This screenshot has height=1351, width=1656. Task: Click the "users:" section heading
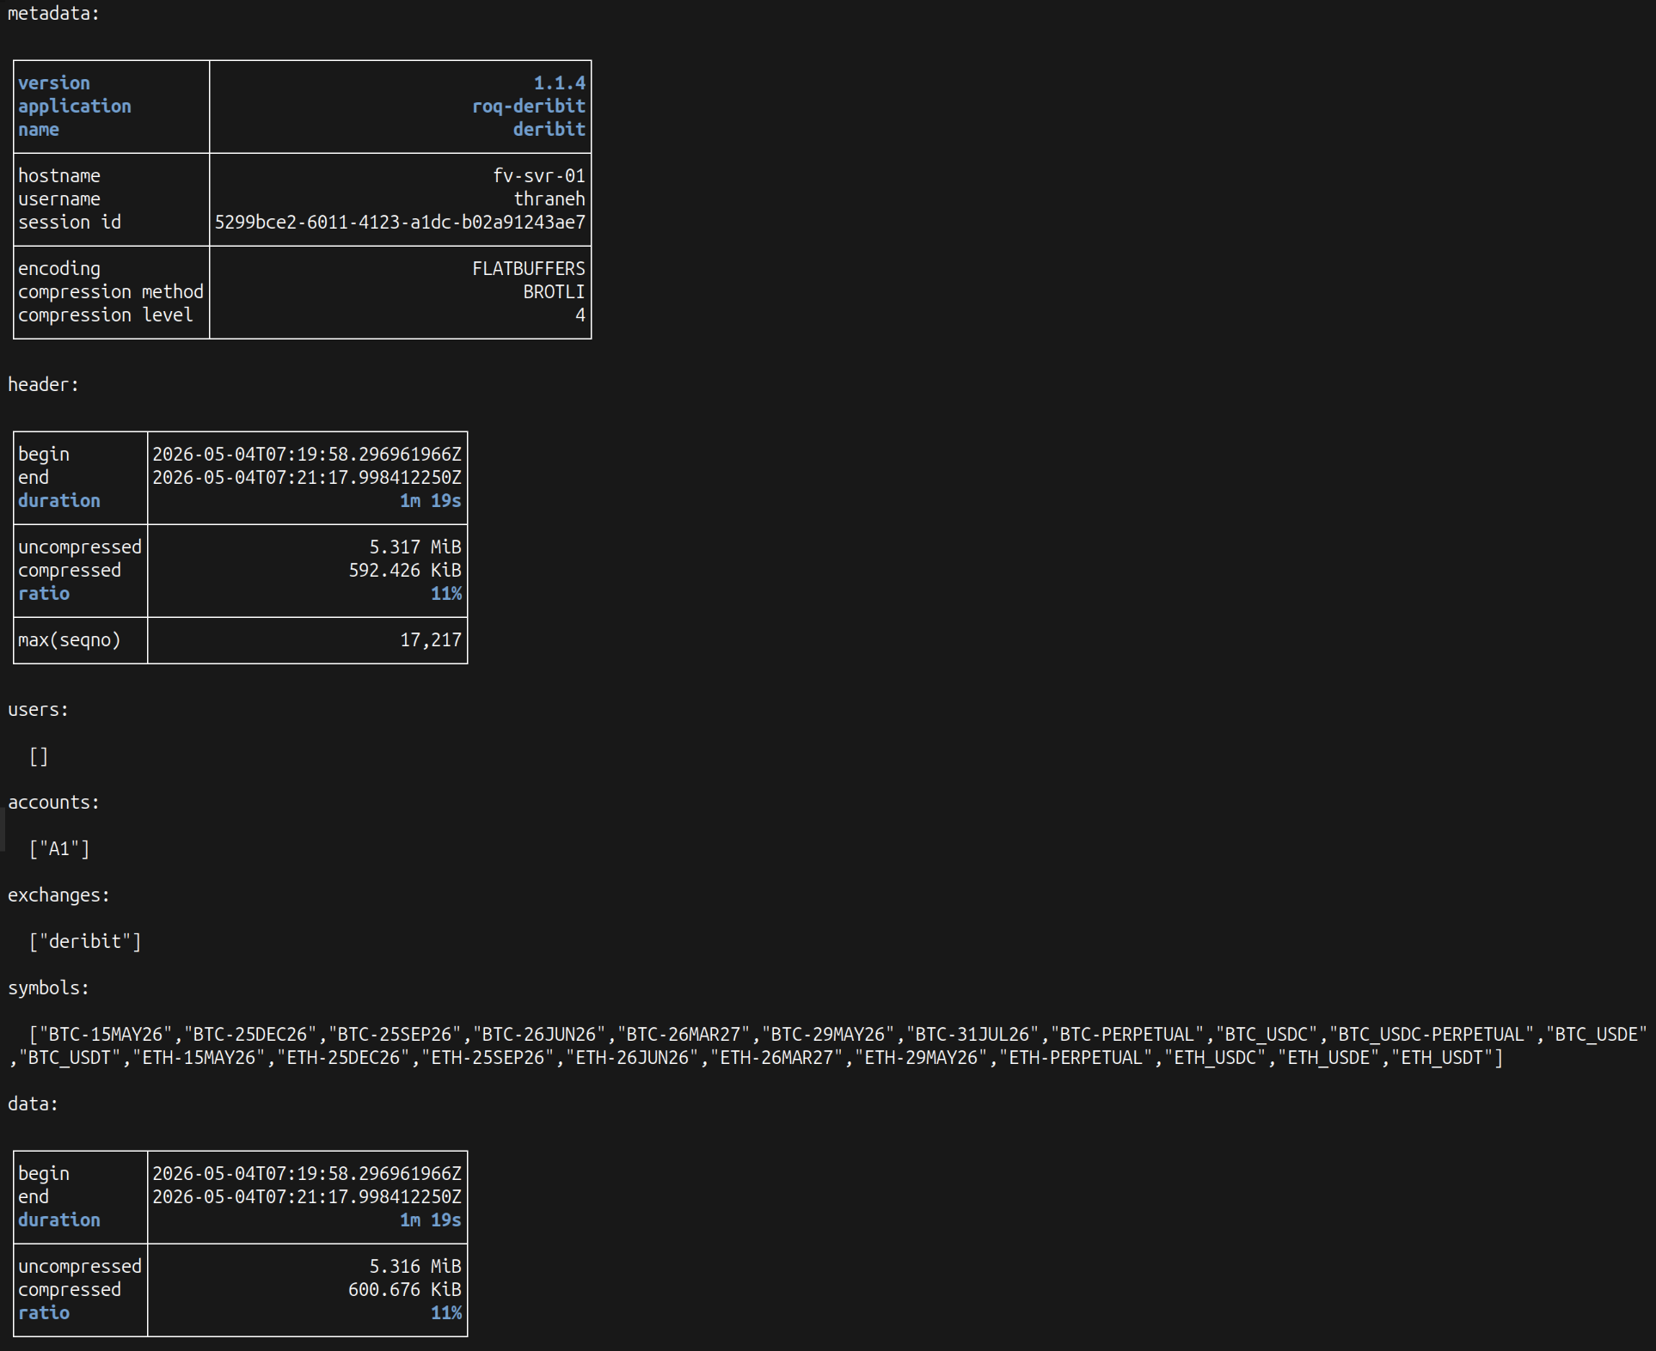click(x=38, y=710)
